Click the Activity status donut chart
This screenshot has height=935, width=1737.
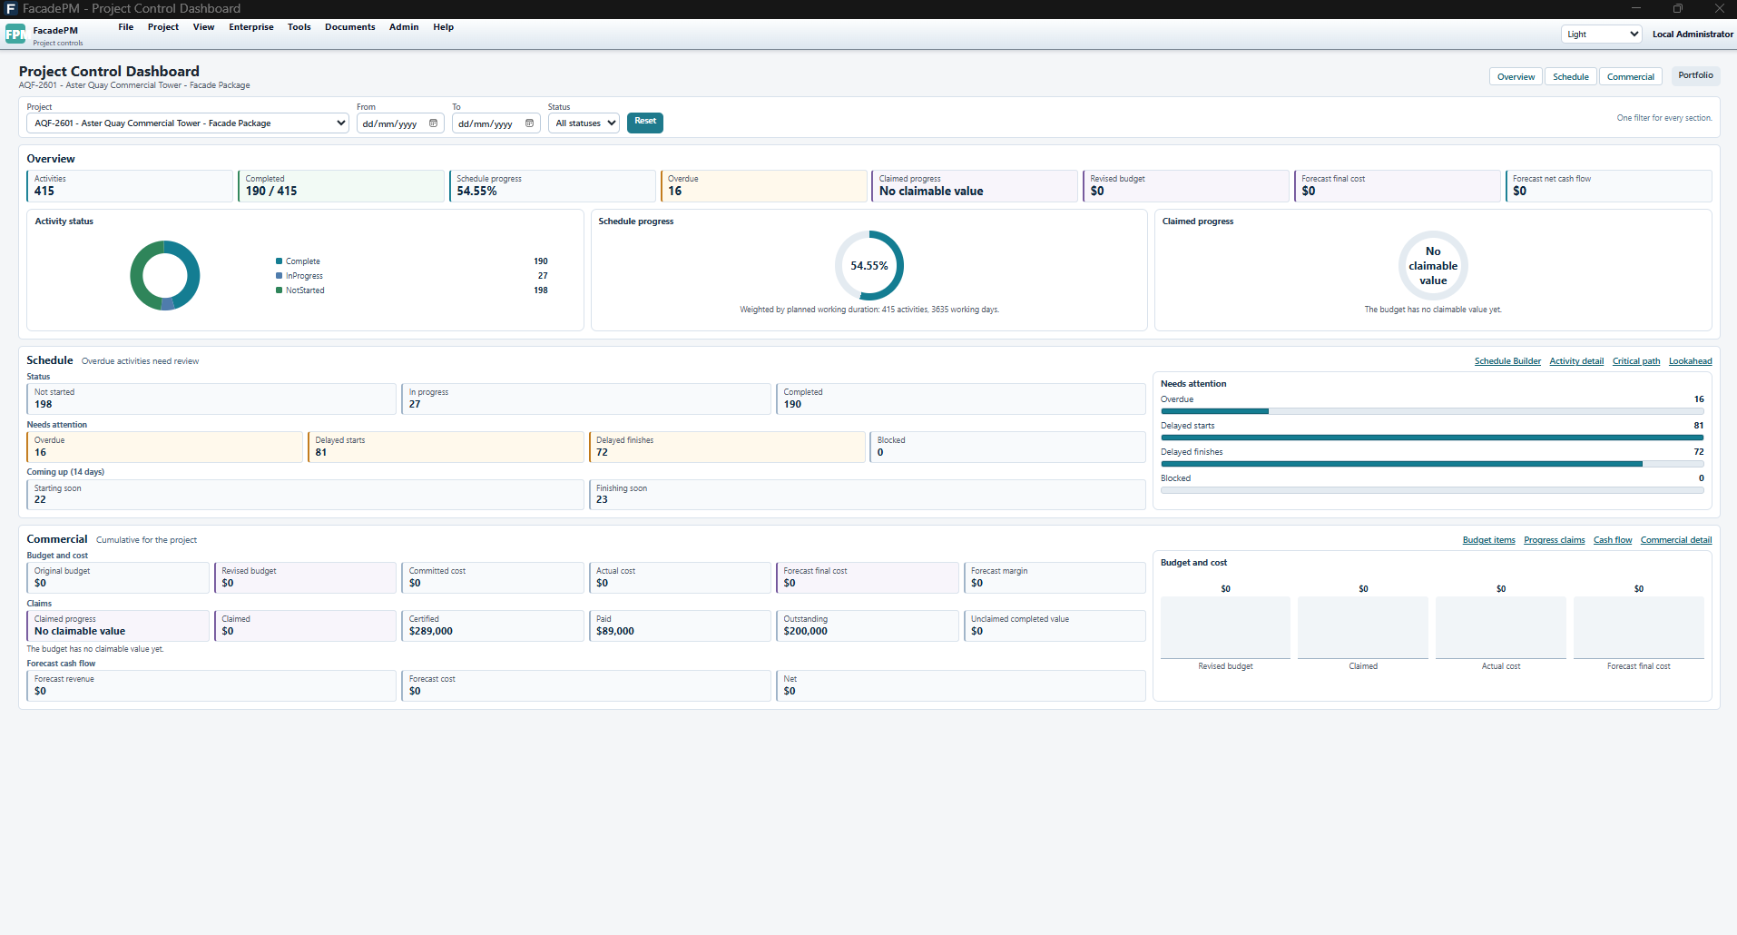pos(165,275)
